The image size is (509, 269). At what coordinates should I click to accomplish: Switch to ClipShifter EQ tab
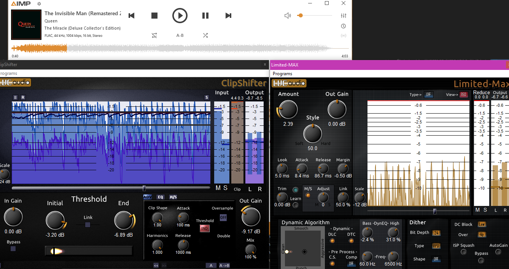point(161,197)
